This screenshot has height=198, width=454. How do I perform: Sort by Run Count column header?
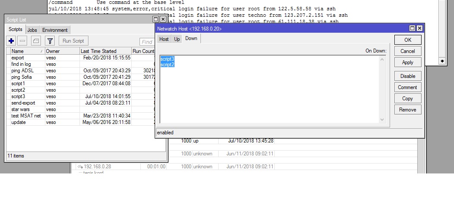143,51
